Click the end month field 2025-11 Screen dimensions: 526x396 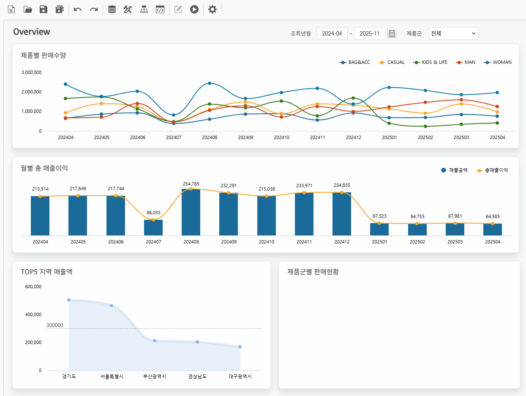369,33
